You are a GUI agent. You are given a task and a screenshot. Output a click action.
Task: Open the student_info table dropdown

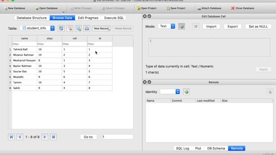[38, 28]
